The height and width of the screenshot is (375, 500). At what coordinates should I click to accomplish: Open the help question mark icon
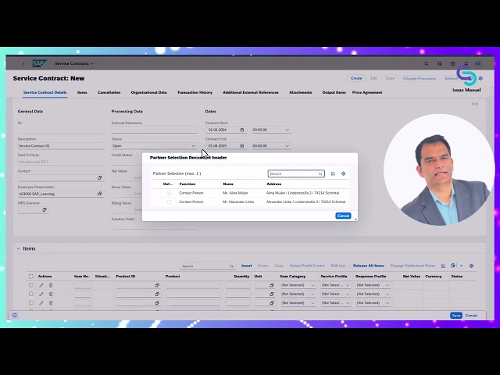click(453, 63)
